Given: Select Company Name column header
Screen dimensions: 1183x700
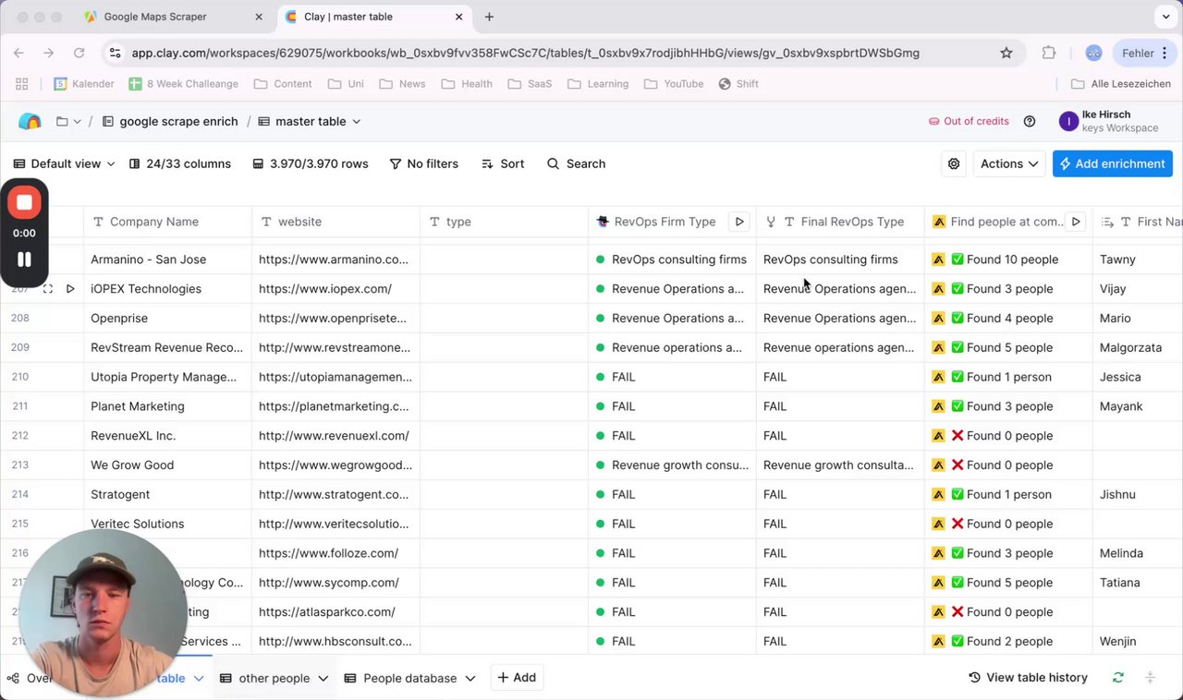Looking at the screenshot, I should pos(167,222).
